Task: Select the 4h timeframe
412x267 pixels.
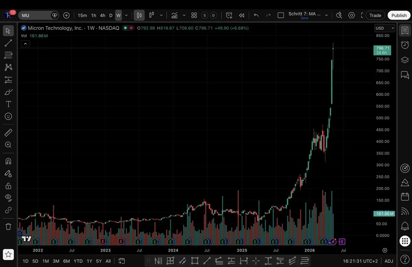Action: (x=103, y=15)
